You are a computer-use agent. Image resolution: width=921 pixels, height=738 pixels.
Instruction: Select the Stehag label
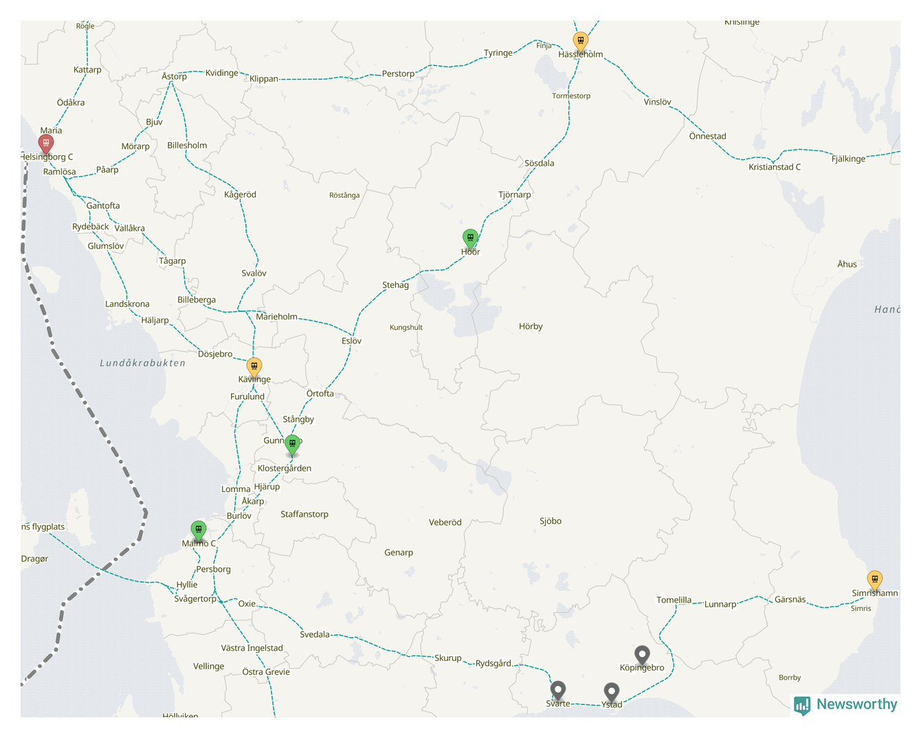coord(395,285)
